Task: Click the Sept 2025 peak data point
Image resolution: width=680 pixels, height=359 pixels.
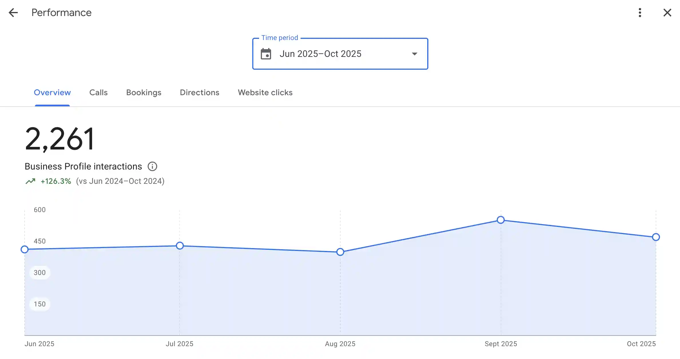Action: [500, 220]
